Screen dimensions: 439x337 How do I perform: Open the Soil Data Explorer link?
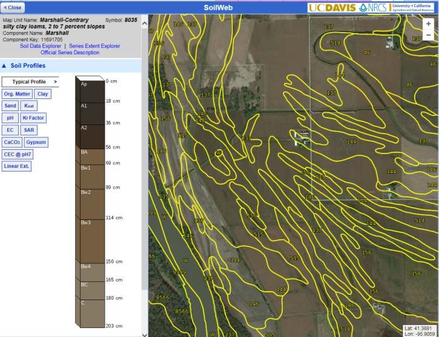pos(41,46)
